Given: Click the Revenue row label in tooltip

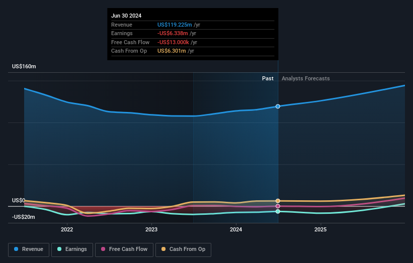Looking at the screenshot, I should 122,25.
